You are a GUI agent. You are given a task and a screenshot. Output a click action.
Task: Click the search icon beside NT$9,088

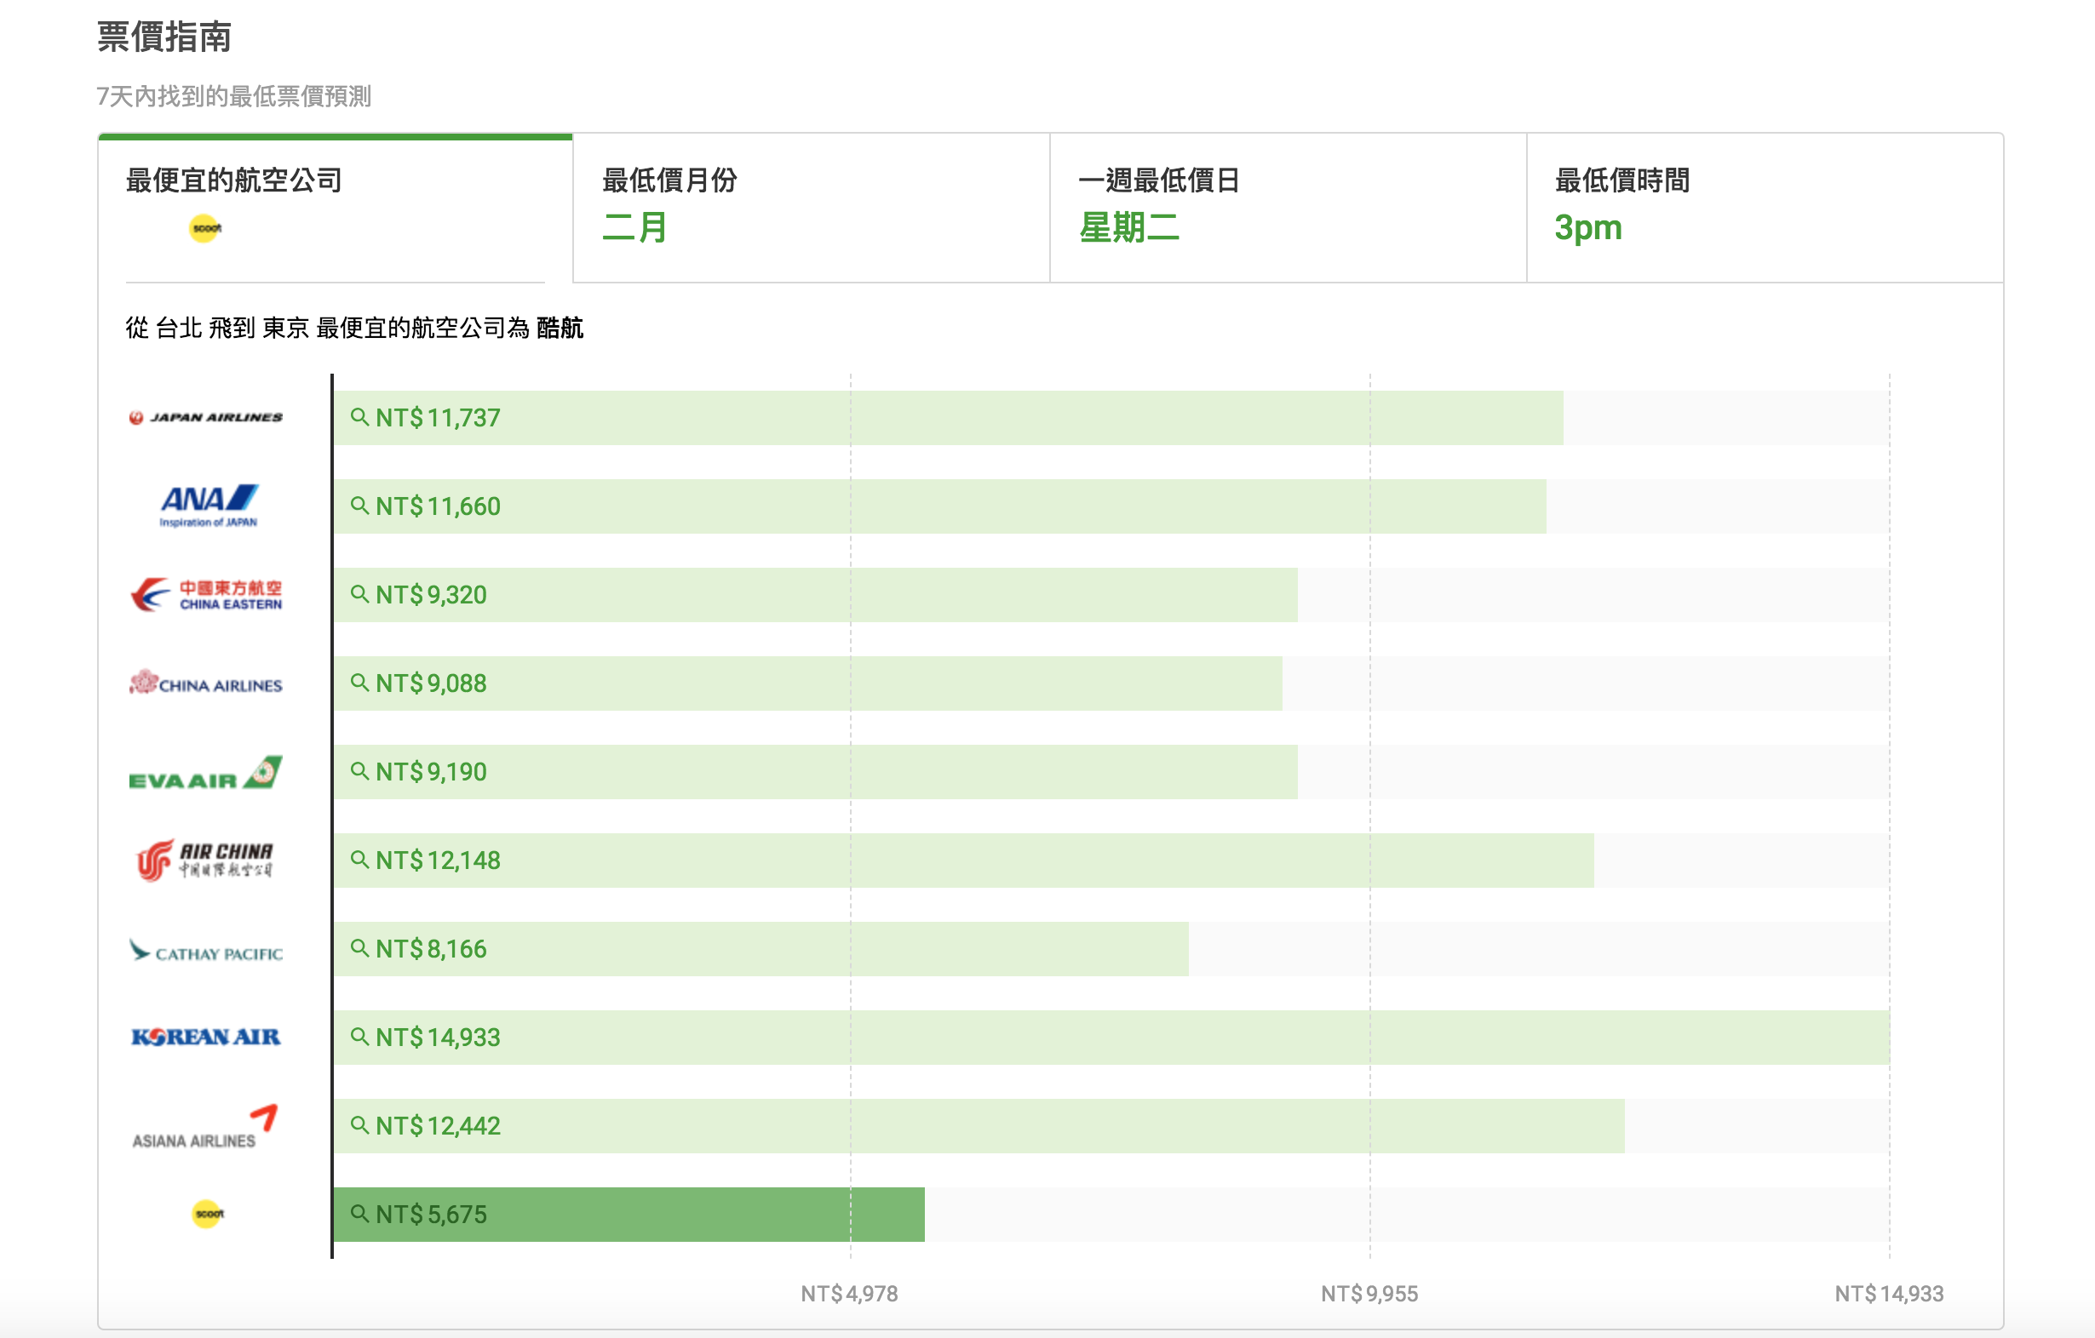359,683
